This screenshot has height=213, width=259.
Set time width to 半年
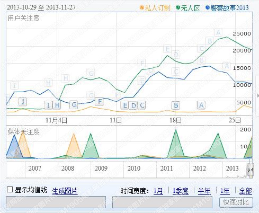(x=204, y=191)
